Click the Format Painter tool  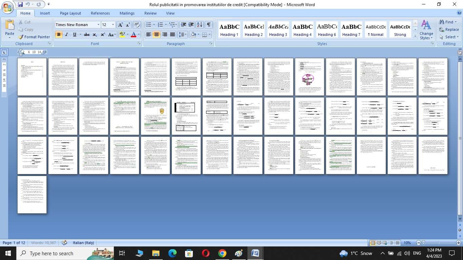point(34,37)
